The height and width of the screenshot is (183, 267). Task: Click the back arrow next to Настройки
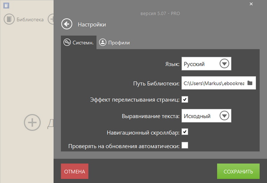click(x=67, y=24)
